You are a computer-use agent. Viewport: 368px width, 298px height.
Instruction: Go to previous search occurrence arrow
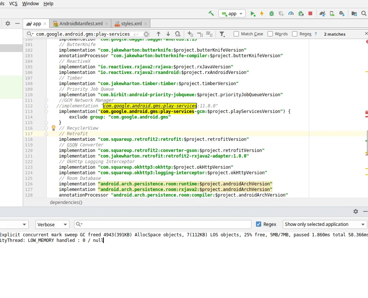click(x=159, y=34)
